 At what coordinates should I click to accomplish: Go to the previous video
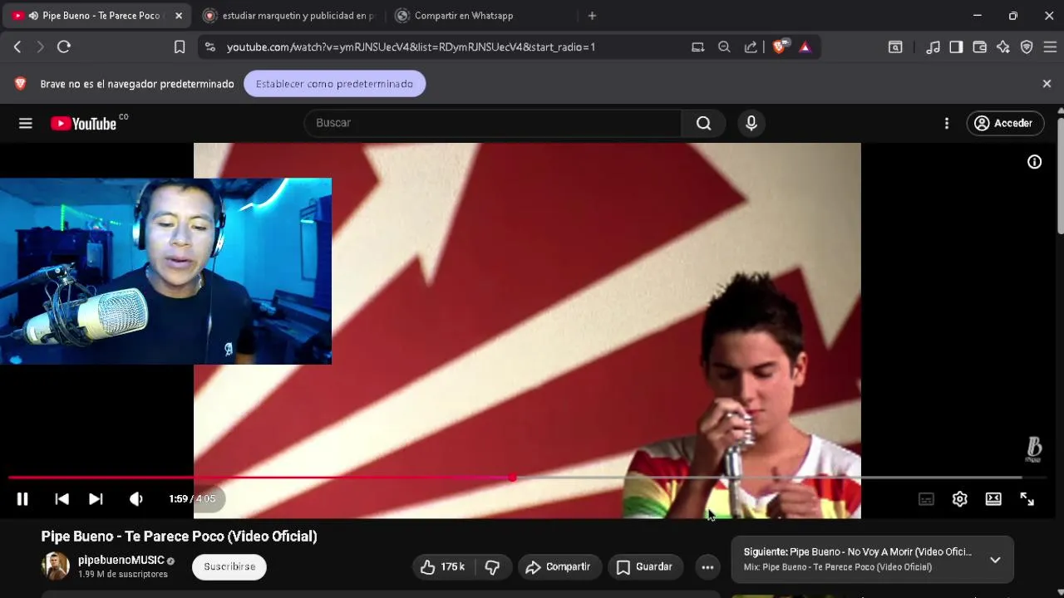[62, 498]
